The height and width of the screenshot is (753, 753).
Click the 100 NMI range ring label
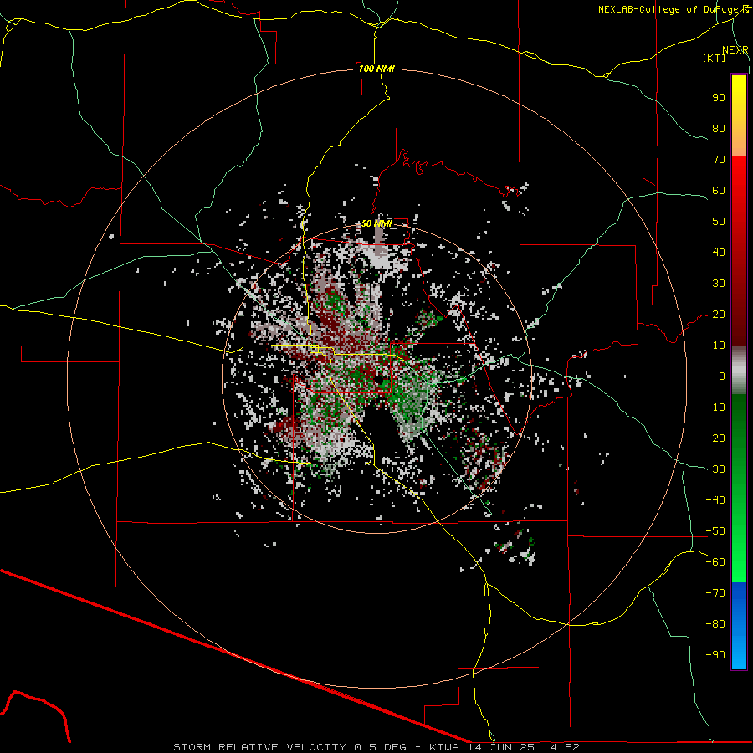376,69
